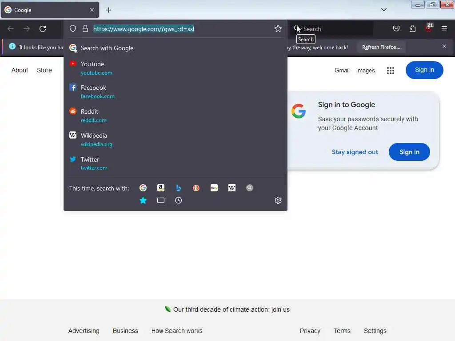Select the gray magnifier search engine icon
The image size is (455, 341).
[x=250, y=188]
